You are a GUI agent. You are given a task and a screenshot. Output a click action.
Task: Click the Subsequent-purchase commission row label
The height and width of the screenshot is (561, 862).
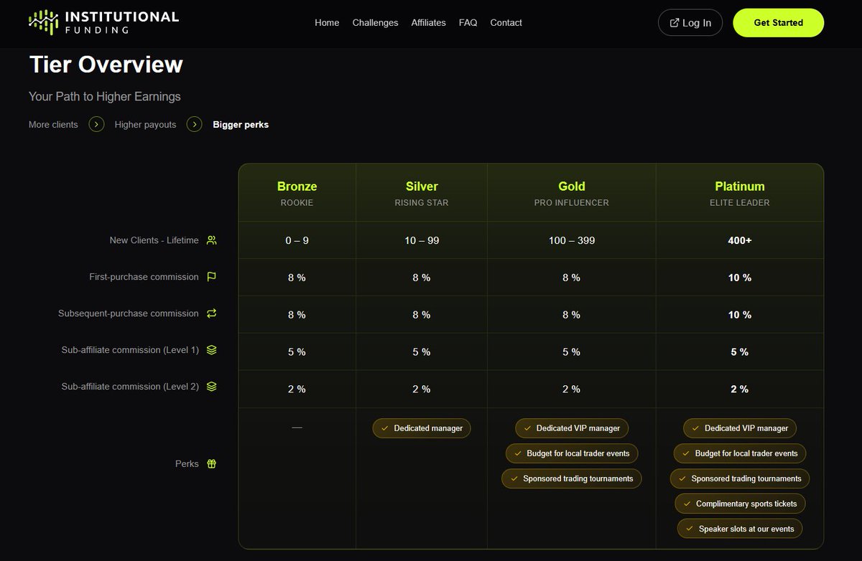(x=129, y=313)
